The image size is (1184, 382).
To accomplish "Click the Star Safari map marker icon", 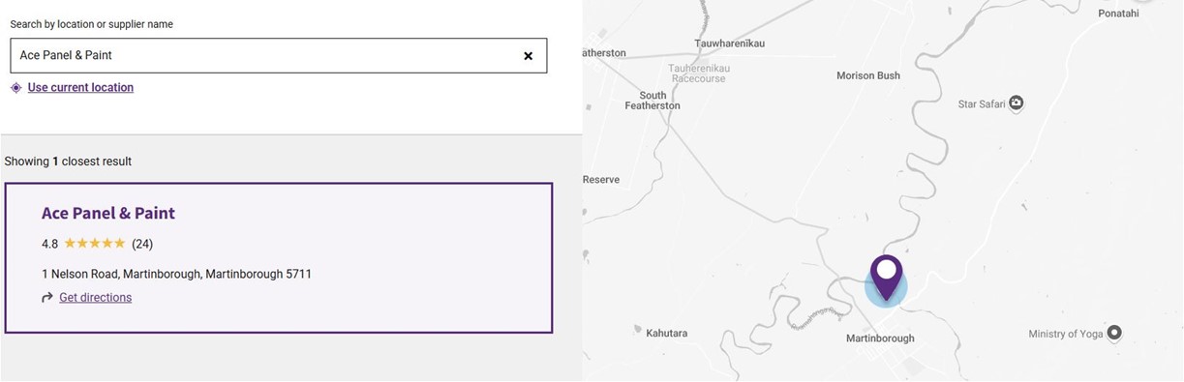I will [1017, 103].
